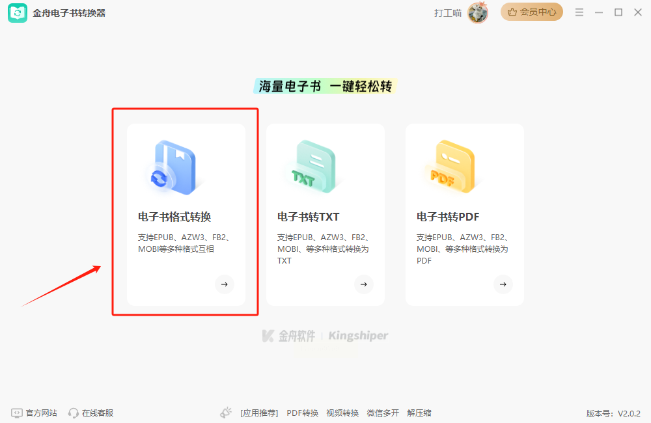651x423 pixels.
Task: Click description text ending 转换为 TXT
Action: click(324, 249)
